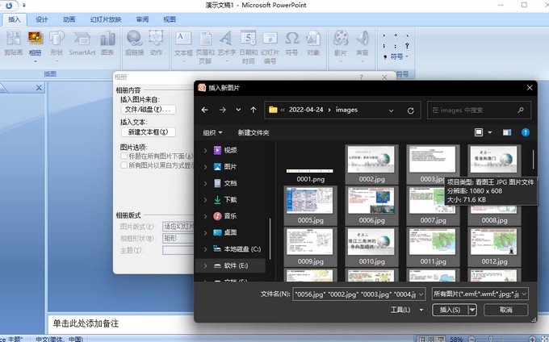
Task: Refresh the images folder listing
Action: coord(410,110)
